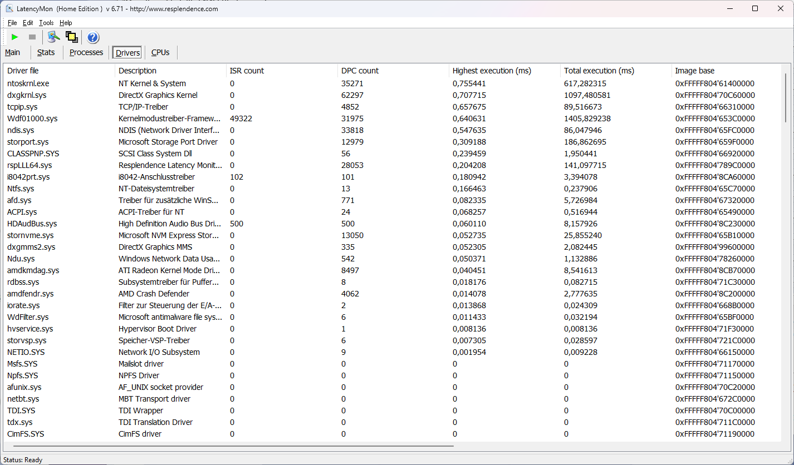This screenshot has height=465, width=794.
Task: Select the amdfendr.sys driver row
Action: (x=393, y=294)
